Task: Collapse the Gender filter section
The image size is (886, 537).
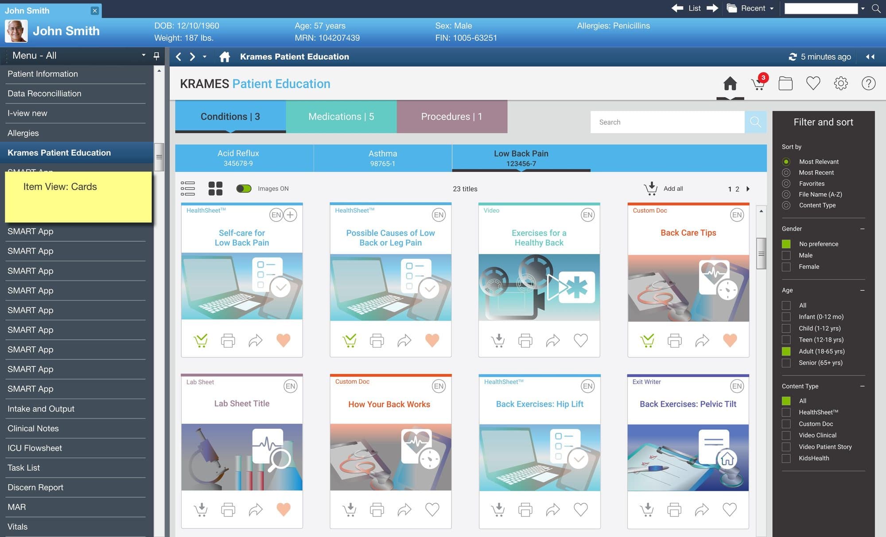Action: [862, 229]
